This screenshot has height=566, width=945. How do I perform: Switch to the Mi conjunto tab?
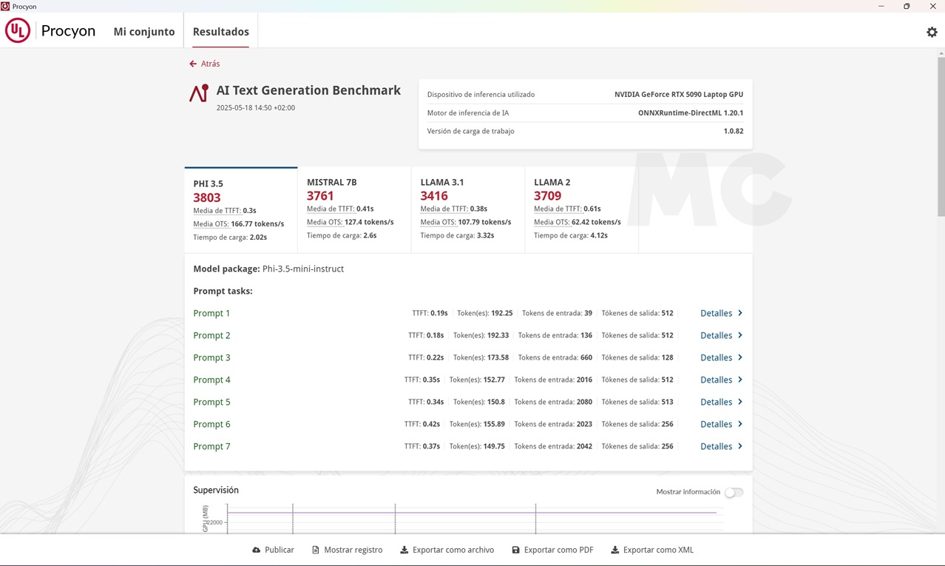(144, 32)
